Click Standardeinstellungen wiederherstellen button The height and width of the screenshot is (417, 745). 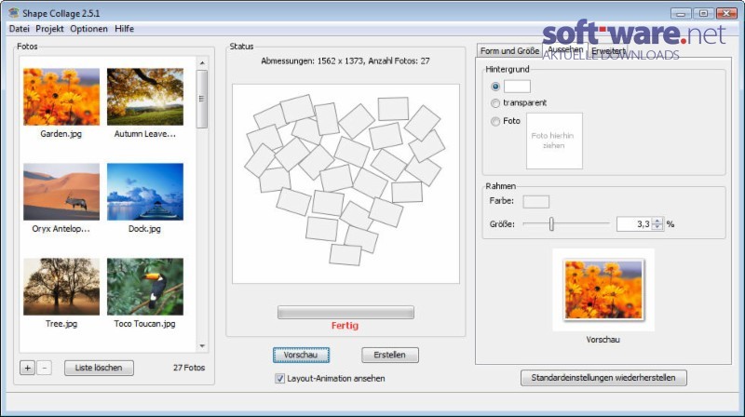[x=603, y=378]
